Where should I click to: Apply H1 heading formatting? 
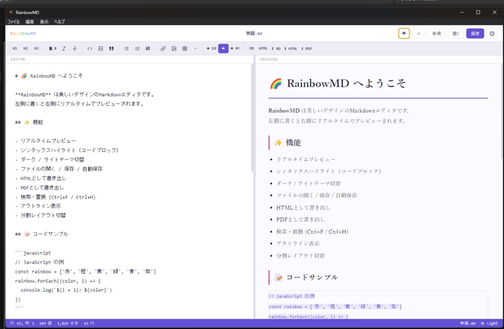15,48
